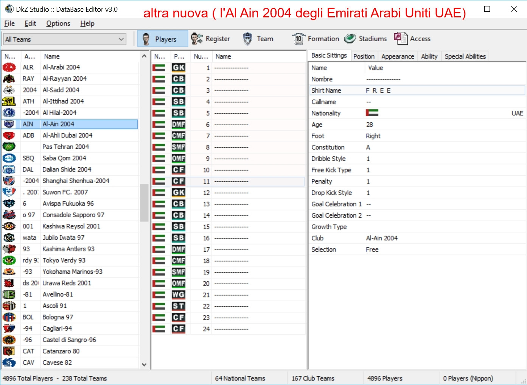Click the Al-Ittihad 2004 team crest icon
Viewport: 527px width, 385px height.
[x=9, y=101]
